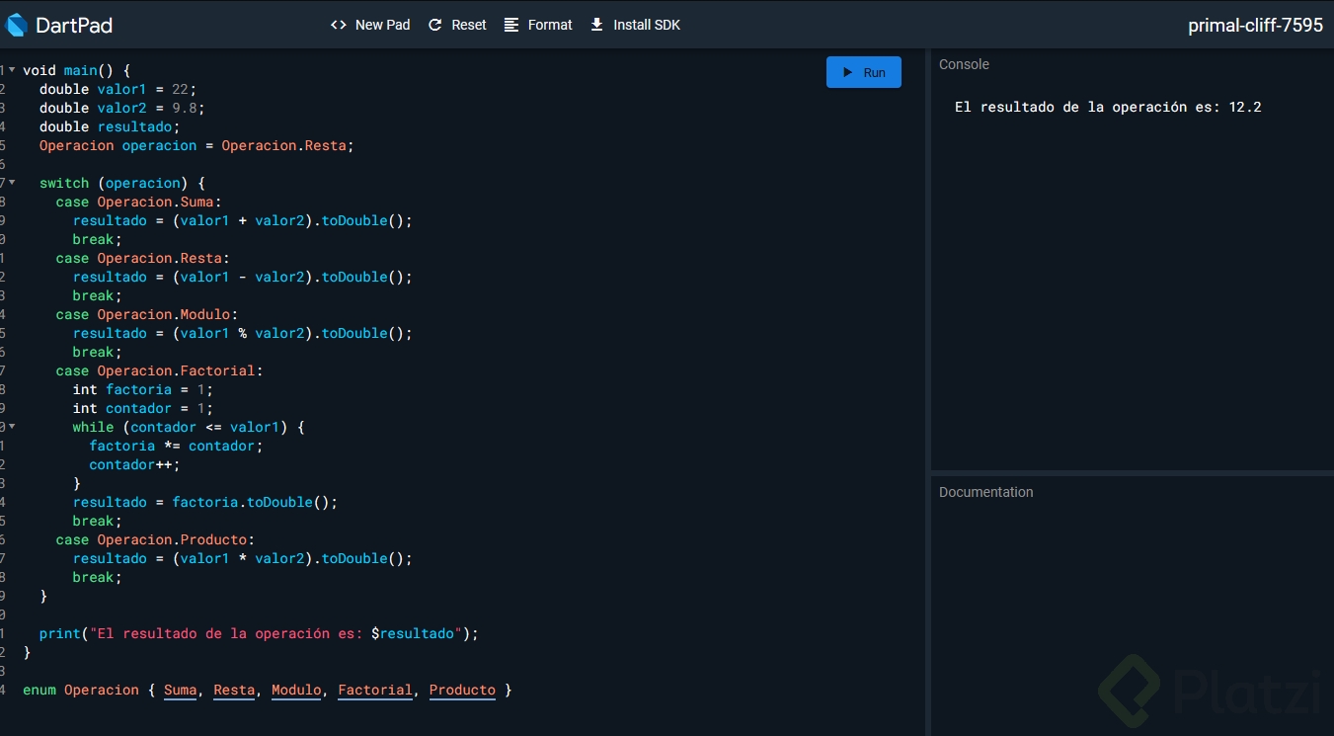Image resolution: width=1334 pixels, height=736 pixels.
Task: Click Producto in the enum declaration
Action: click(462, 690)
